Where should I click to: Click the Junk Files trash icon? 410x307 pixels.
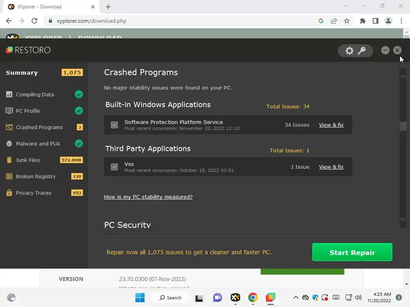pyautogui.click(x=9, y=160)
